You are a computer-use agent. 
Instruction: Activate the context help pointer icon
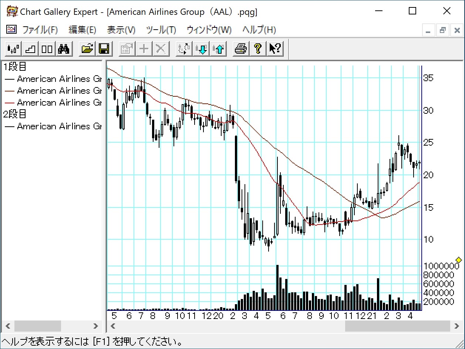coord(275,49)
